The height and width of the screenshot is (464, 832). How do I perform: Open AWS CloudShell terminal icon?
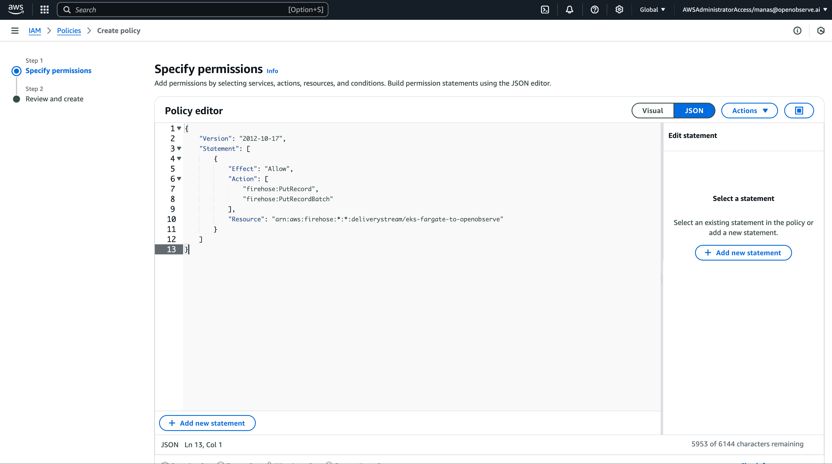[x=545, y=10]
